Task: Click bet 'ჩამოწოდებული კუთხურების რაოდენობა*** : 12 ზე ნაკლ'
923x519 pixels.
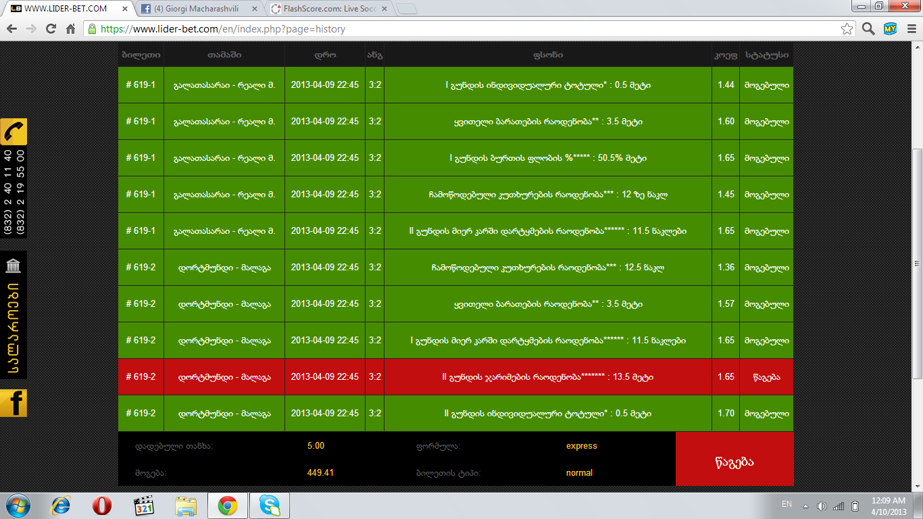Action: 548,195
